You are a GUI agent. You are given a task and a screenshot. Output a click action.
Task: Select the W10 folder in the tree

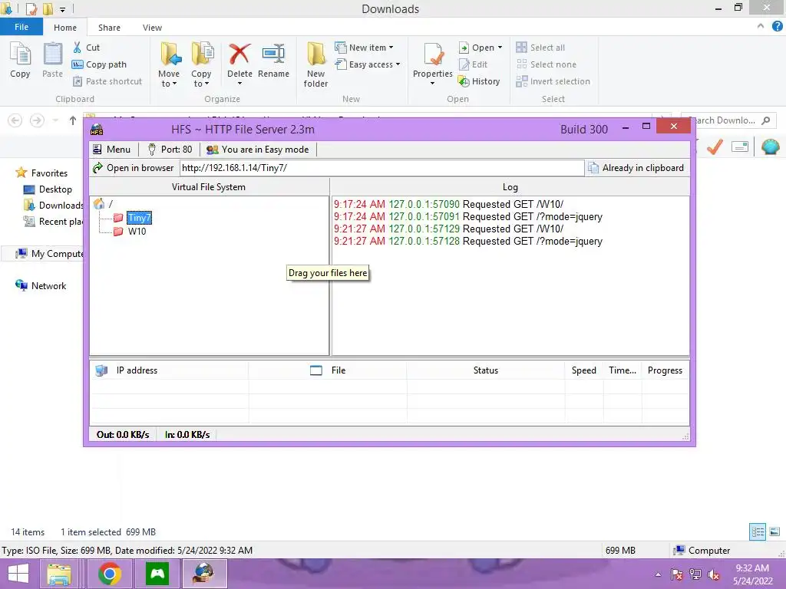pos(137,232)
